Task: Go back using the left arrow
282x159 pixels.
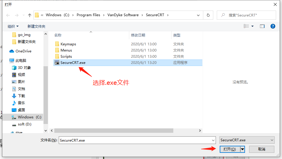Action: pyautogui.click(x=8, y=15)
